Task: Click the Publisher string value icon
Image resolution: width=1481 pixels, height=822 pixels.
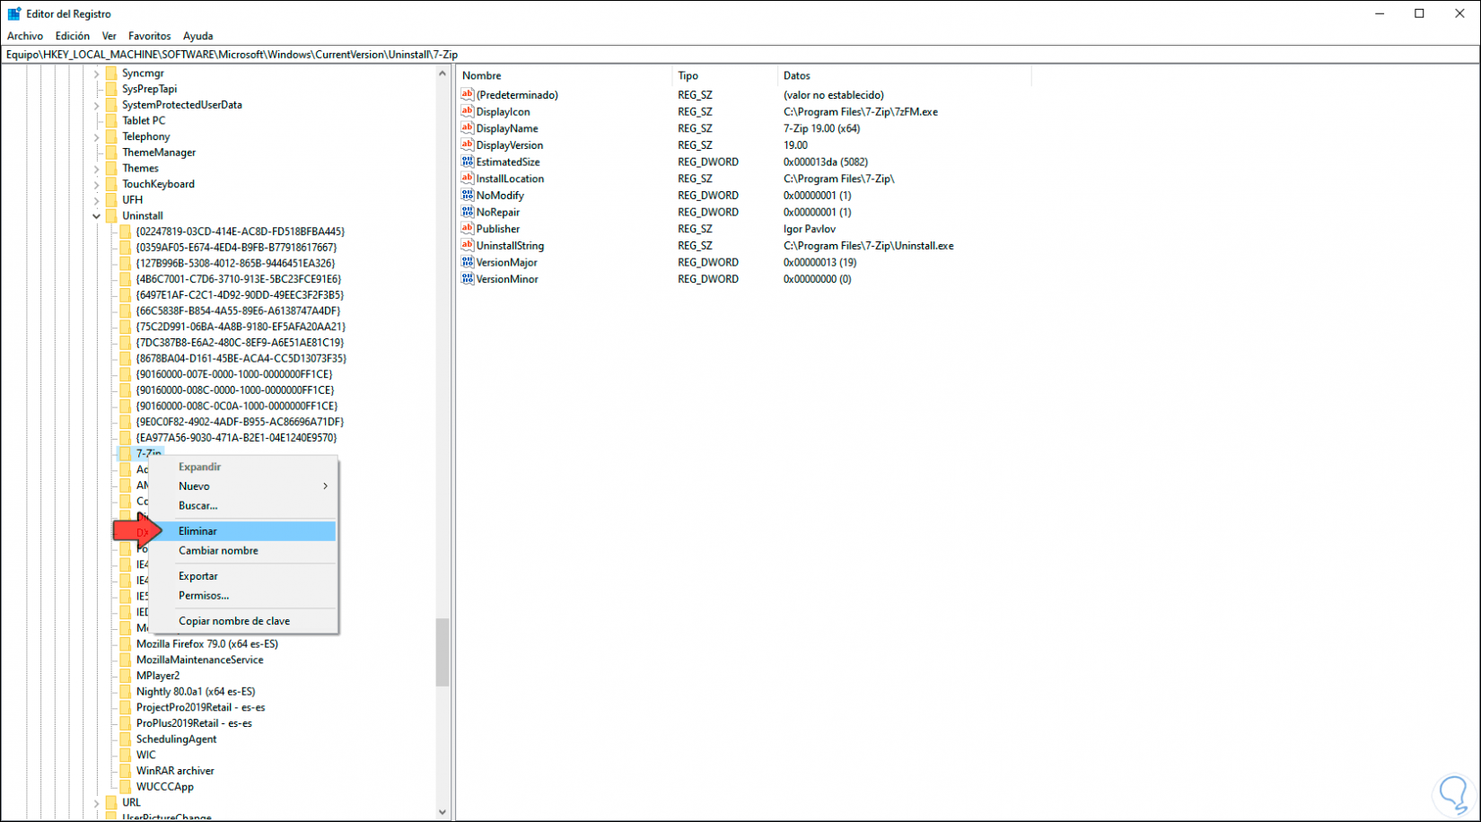Action: coord(467,229)
